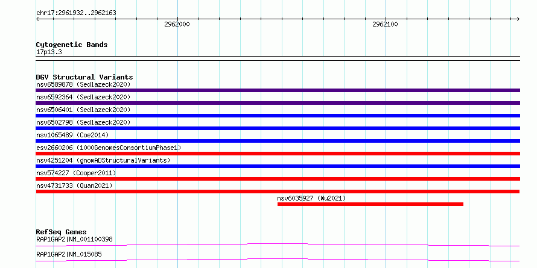Click the nsv6035927 (Wu2021) label

[312, 198]
